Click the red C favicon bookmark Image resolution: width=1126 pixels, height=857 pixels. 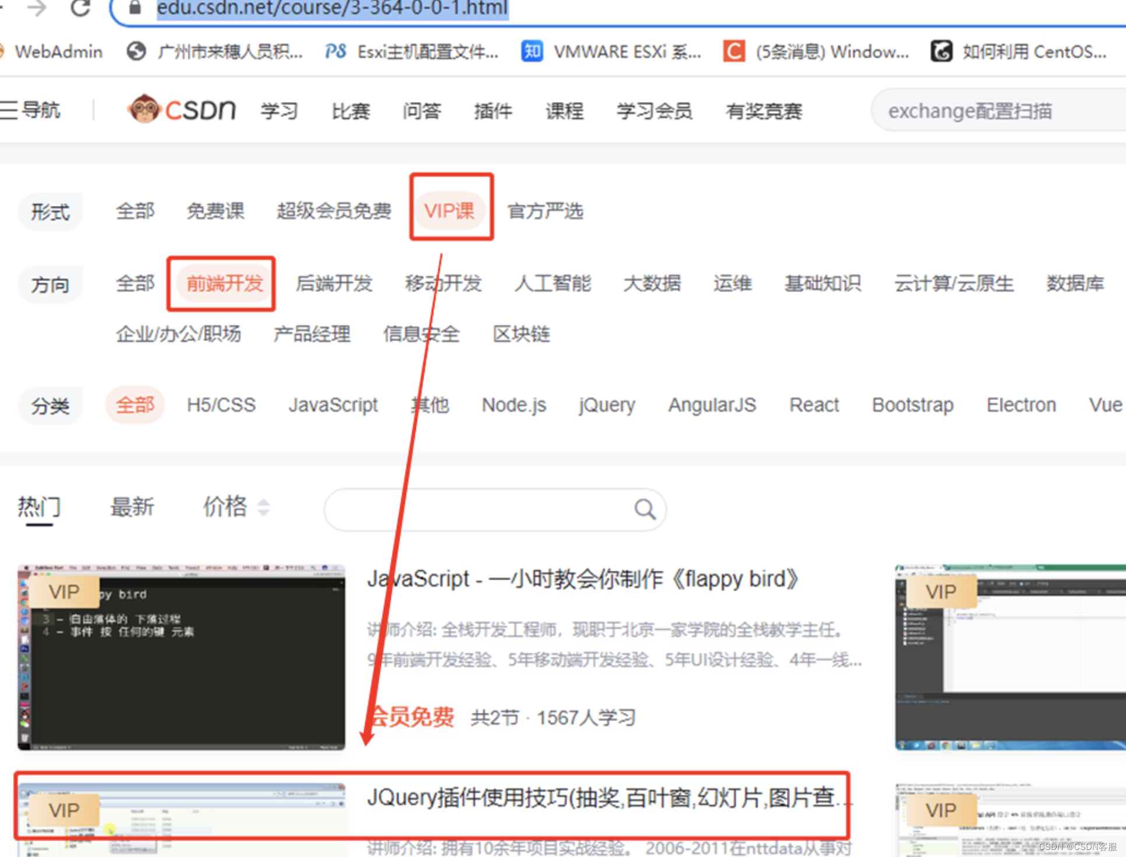click(x=733, y=51)
